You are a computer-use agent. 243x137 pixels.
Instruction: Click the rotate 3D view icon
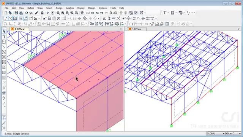[111, 13]
